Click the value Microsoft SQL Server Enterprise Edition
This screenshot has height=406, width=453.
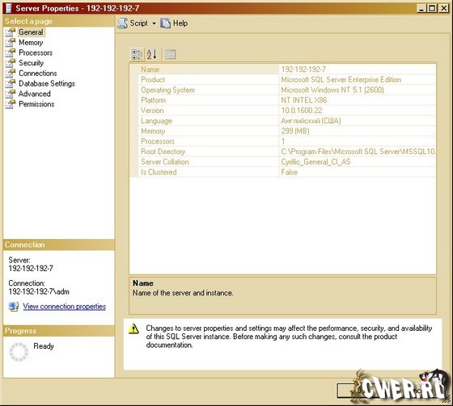[341, 80]
